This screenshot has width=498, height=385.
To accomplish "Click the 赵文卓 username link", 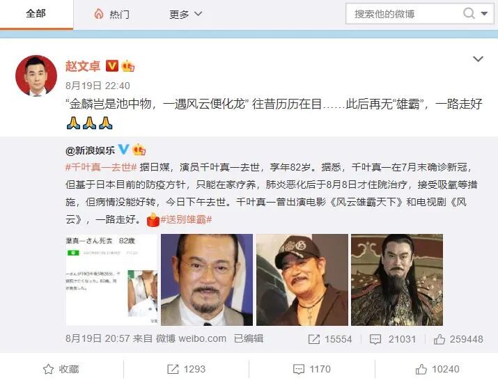I will click(x=83, y=66).
